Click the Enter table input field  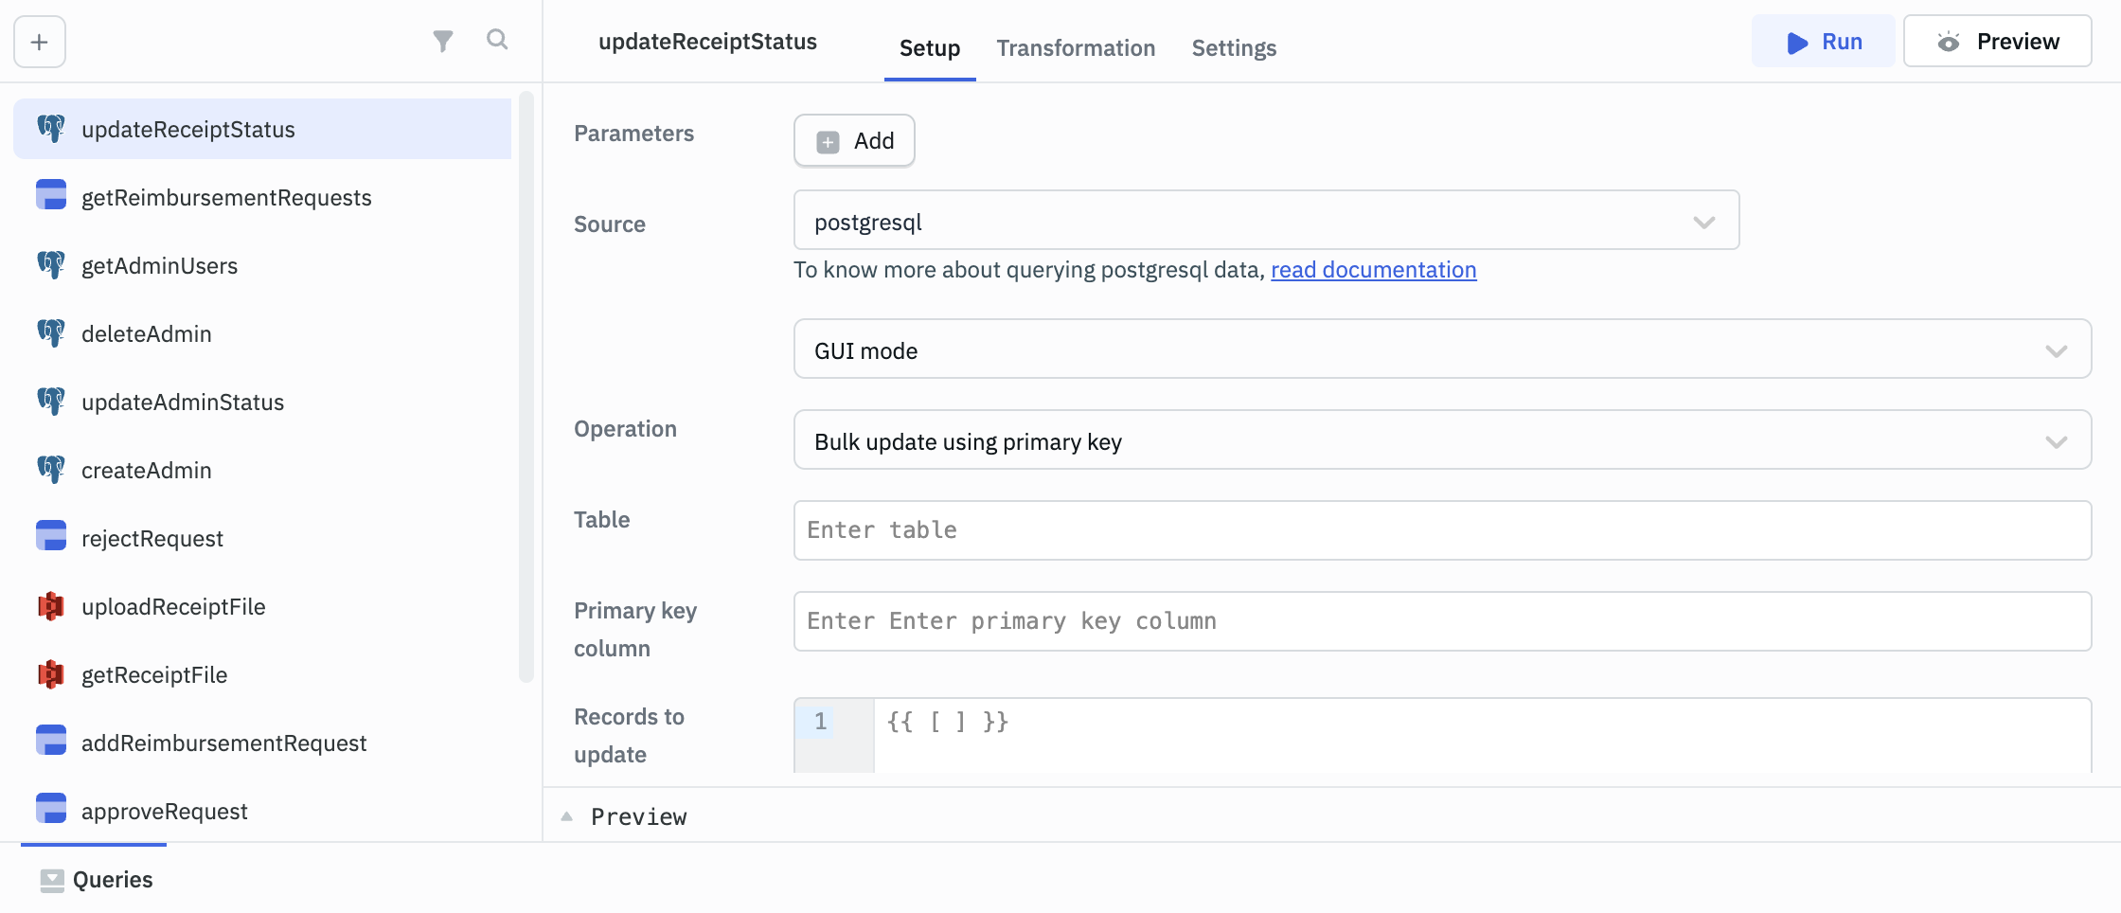point(1441,530)
